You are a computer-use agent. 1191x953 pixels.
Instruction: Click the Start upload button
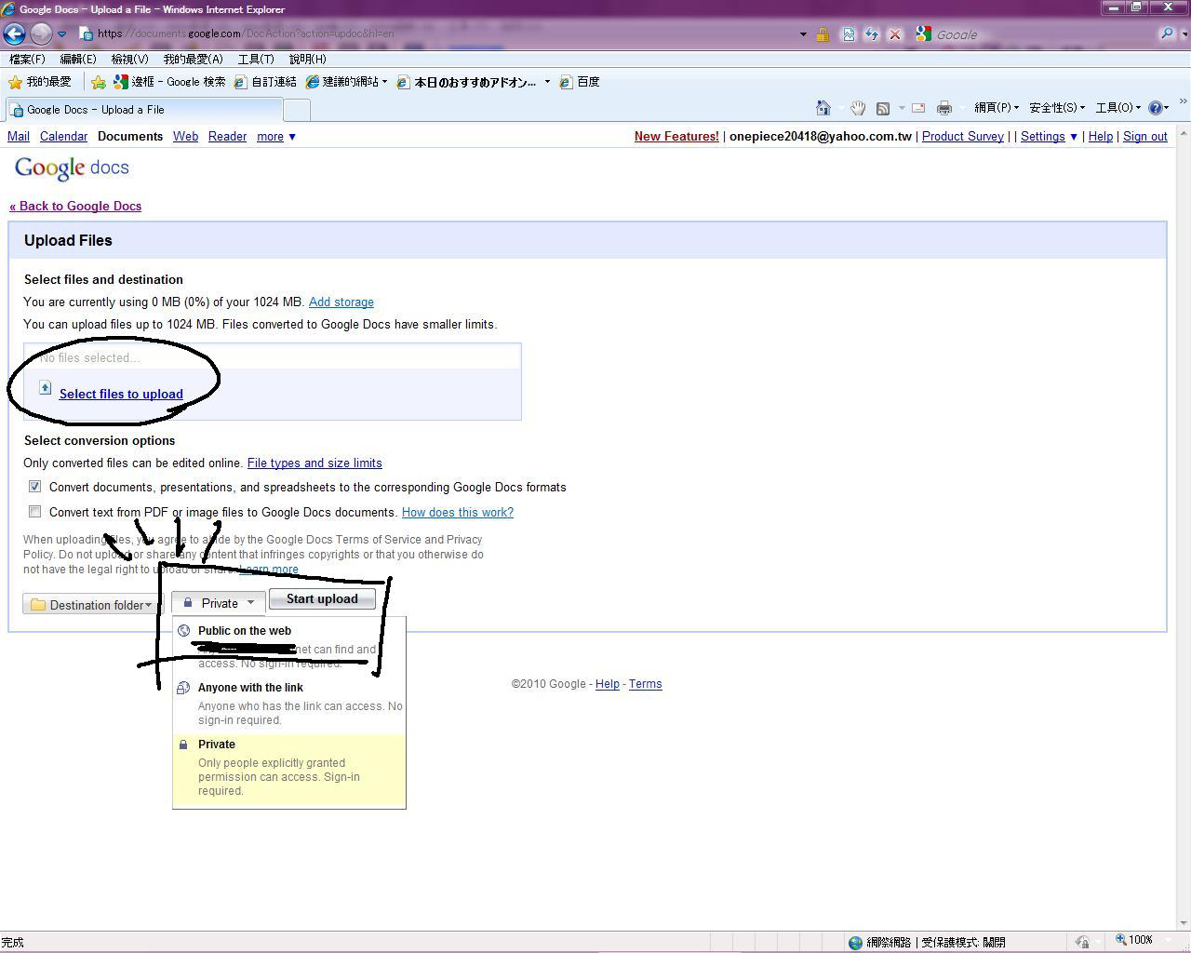pyautogui.click(x=322, y=598)
